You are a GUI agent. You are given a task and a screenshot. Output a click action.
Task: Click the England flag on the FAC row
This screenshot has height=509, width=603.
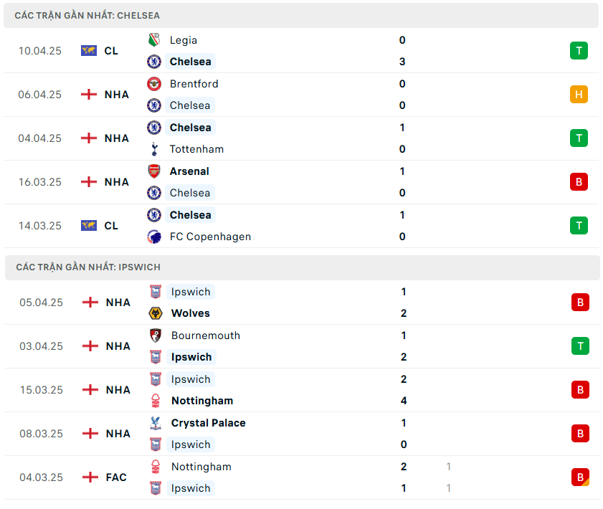pyautogui.click(x=90, y=477)
